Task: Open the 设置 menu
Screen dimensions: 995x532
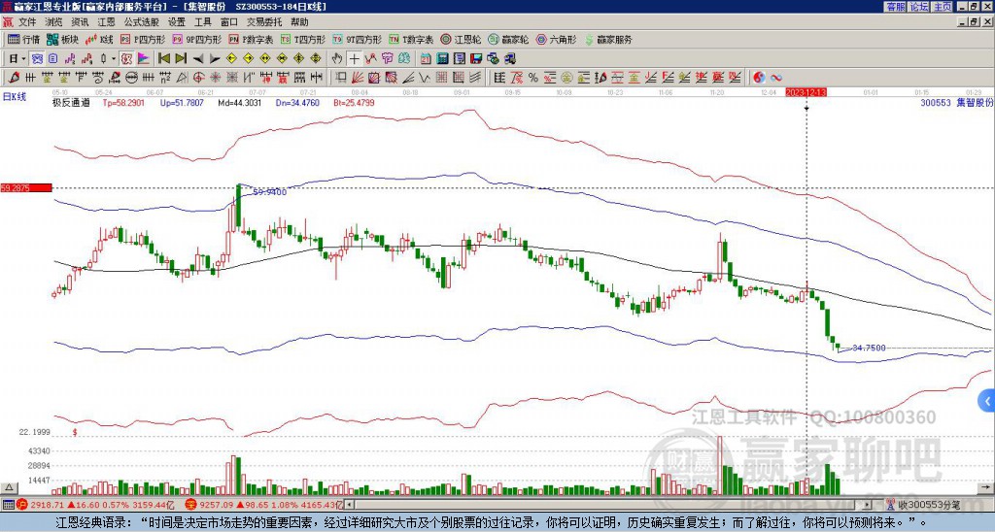Action: point(177,22)
